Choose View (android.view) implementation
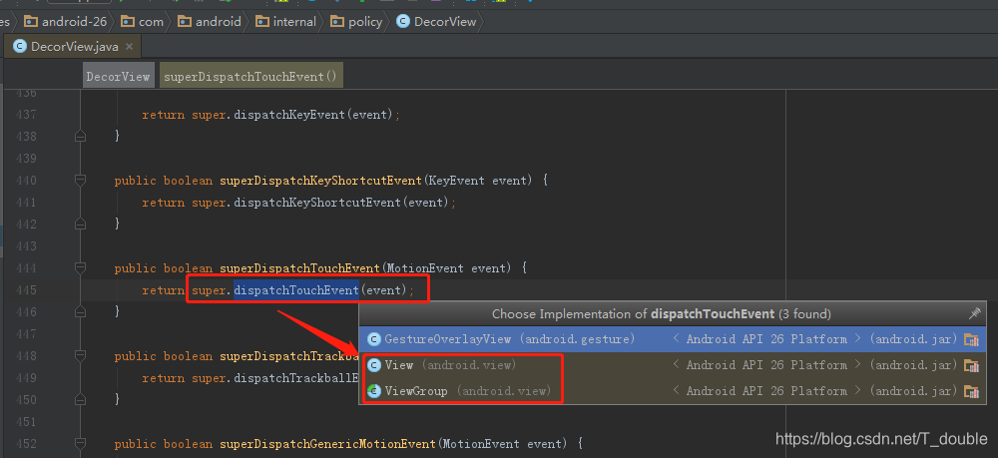Screen dimensions: 998x458 (x=672, y=365)
